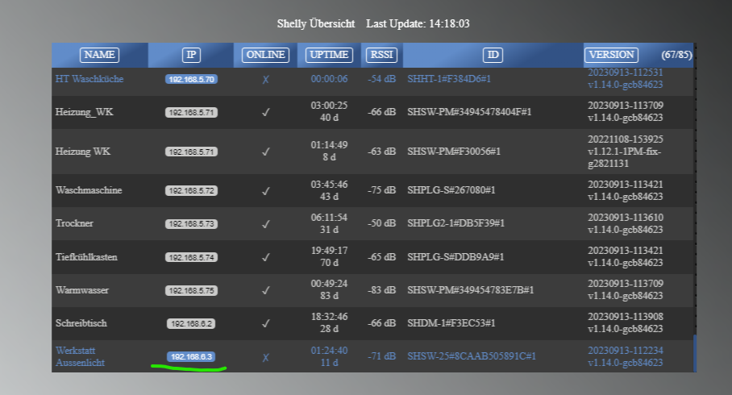Click uptime 00:00:06 of HT Waschküche
The height and width of the screenshot is (395, 732).
point(329,79)
